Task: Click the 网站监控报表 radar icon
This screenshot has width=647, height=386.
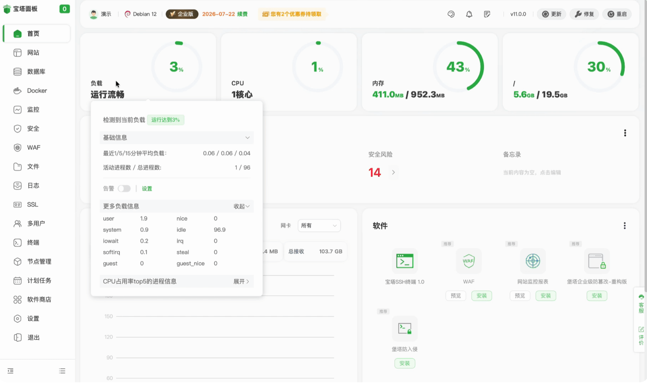Action: click(x=533, y=261)
